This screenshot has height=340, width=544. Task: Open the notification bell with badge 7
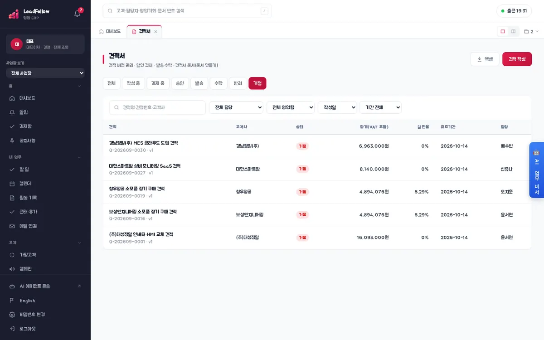pos(78,13)
